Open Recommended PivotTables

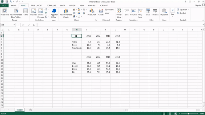tap(16, 13)
